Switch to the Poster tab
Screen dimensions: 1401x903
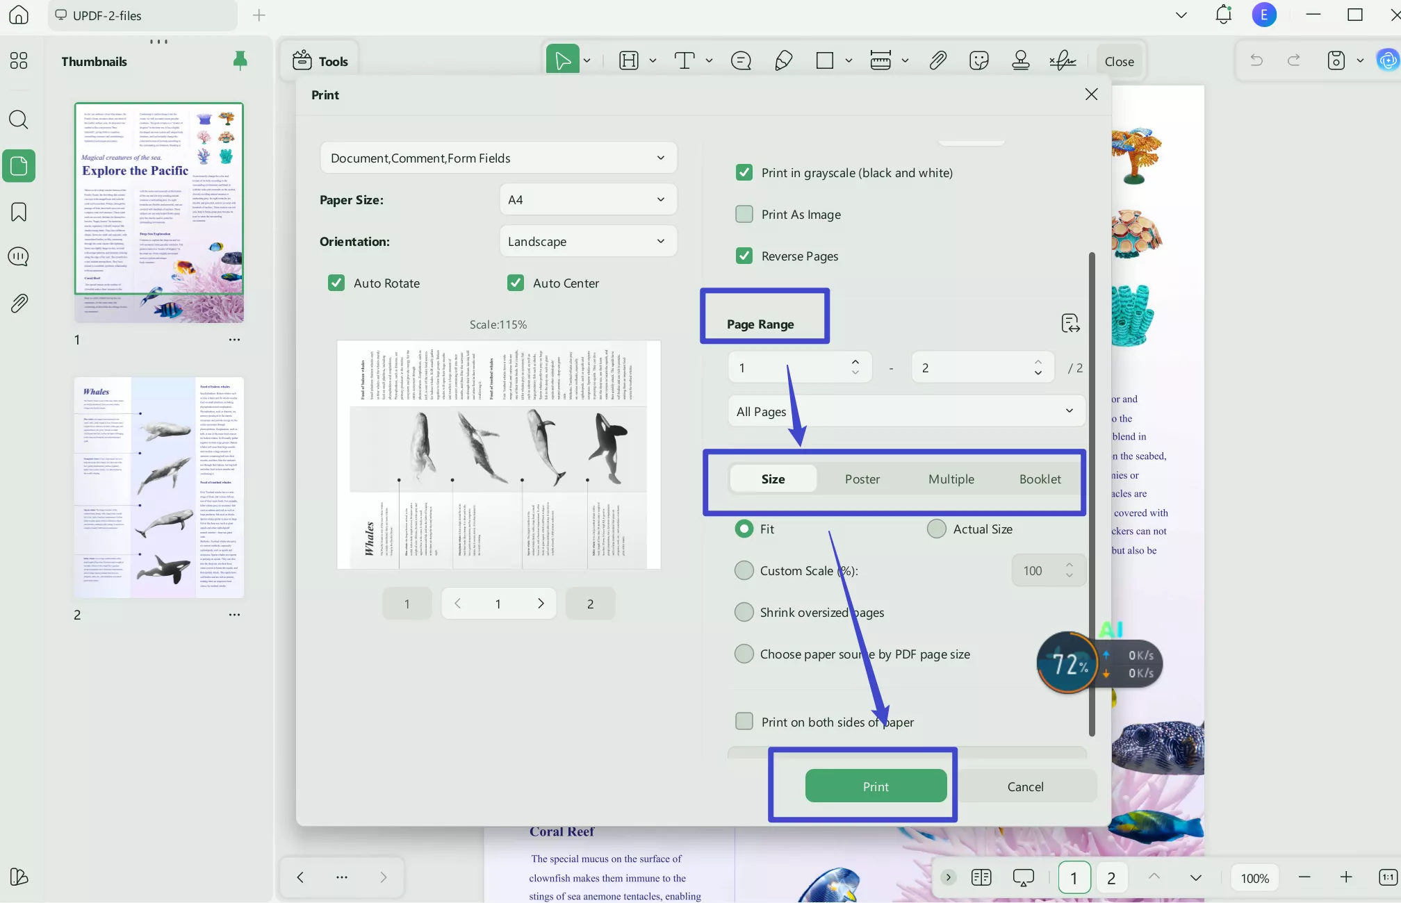pos(862,479)
